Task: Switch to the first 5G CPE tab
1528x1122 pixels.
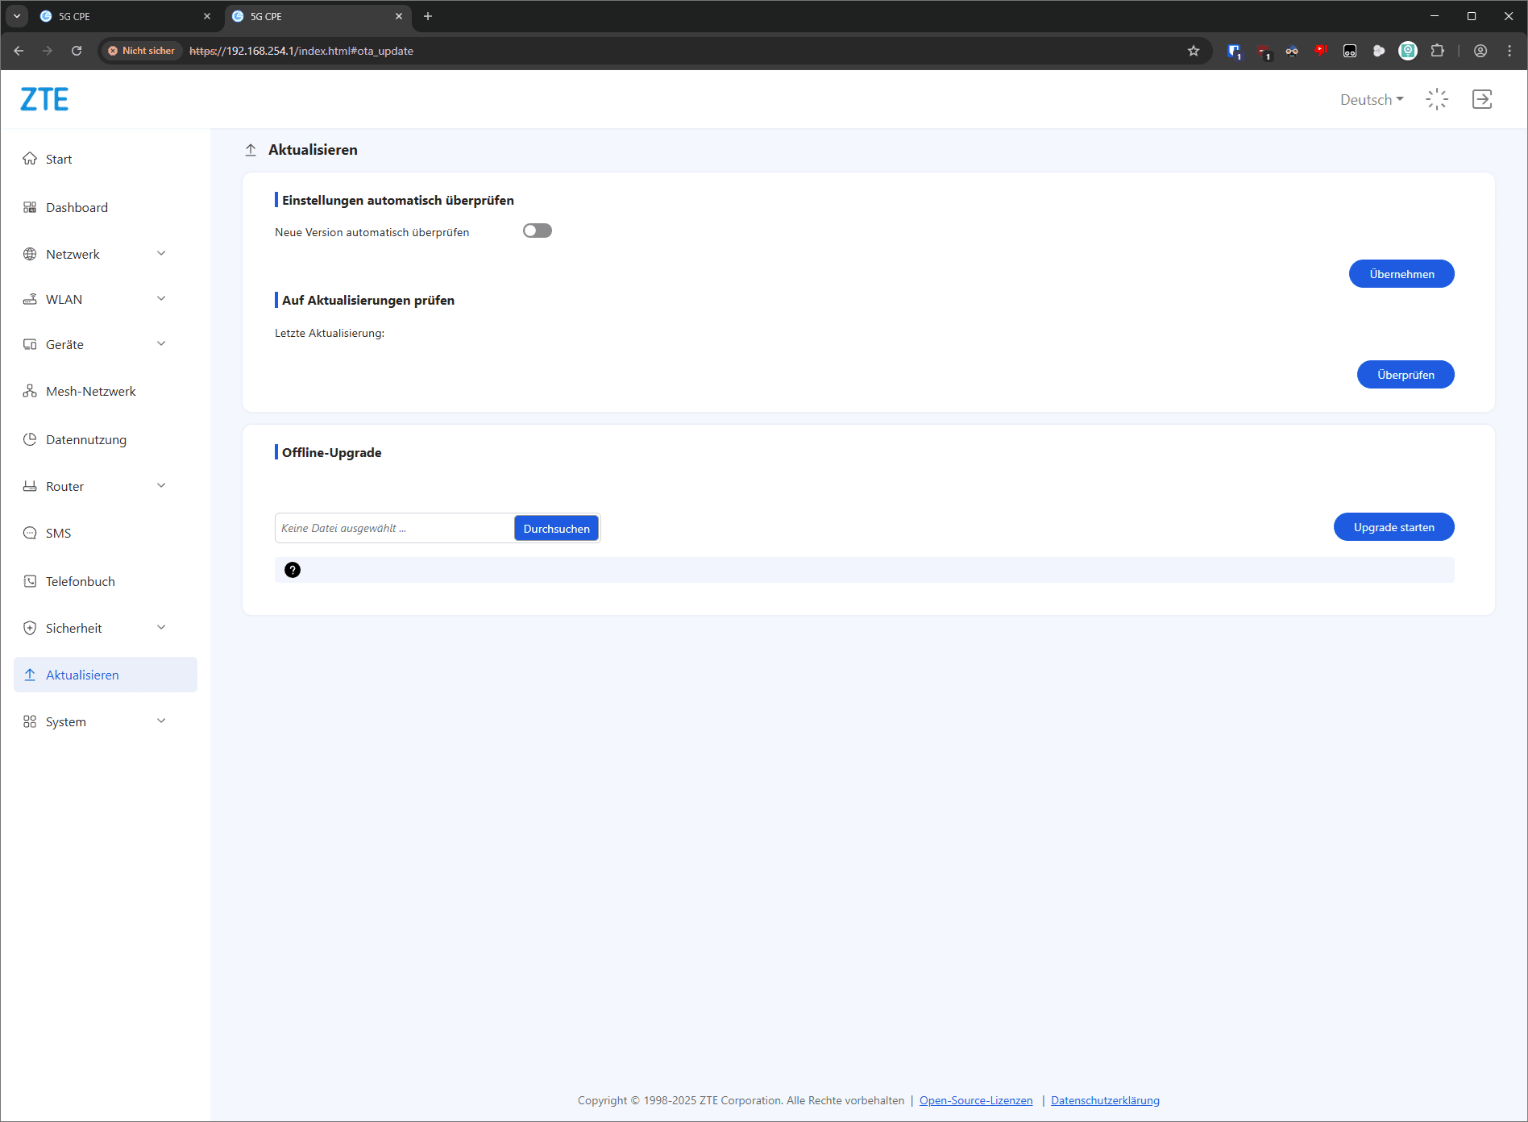Action: pyautogui.click(x=121, y=16)
